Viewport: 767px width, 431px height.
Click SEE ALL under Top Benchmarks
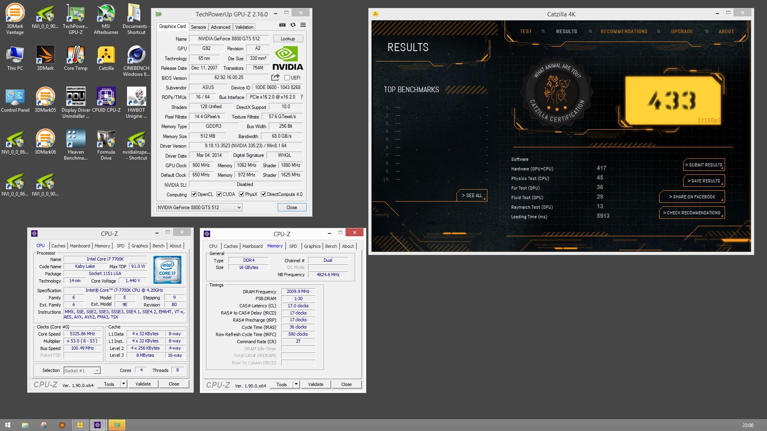pyautogui.click(x=472, y=196)
